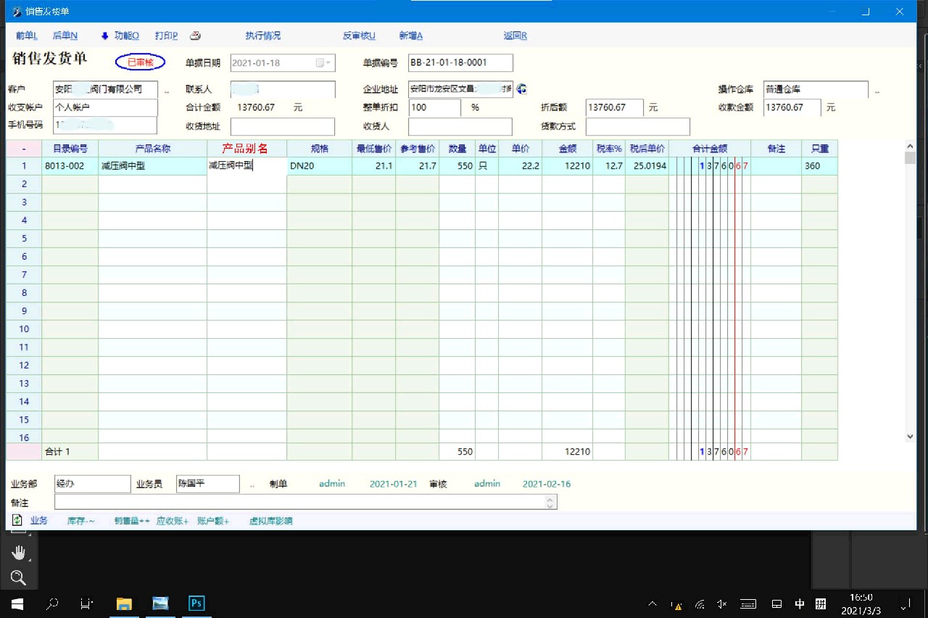Screen dimensions: 928x618
Task: Open Photoshop from the taskbar
Action: coord(196,603)
